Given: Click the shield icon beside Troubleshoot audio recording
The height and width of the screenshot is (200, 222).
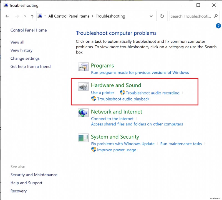Looking at the screenshot, I should 122,93.
